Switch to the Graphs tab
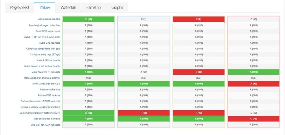The height and width of the screenshot is (135, 285). [117, 7]
